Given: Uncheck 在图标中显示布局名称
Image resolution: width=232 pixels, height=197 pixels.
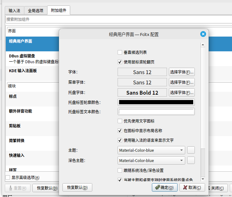Looking at the screenshot, I should pyautogui.click(x=120, y=131).
